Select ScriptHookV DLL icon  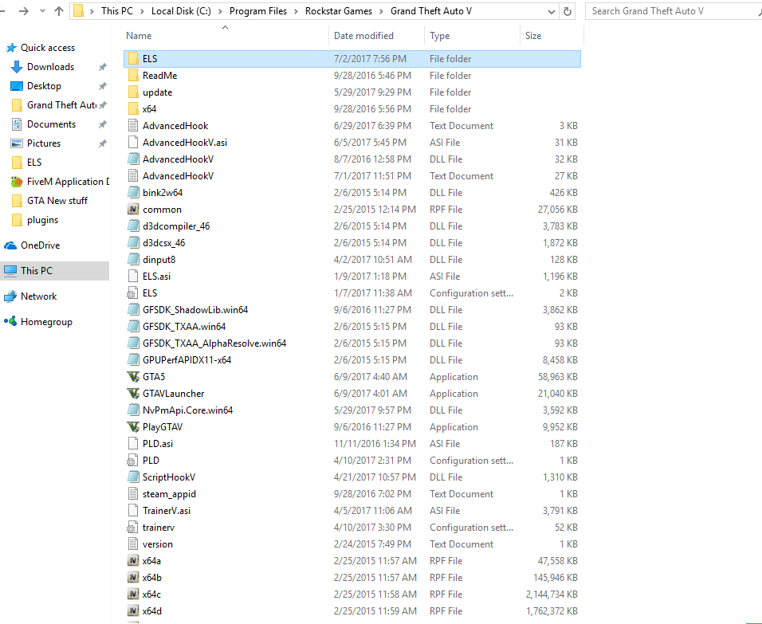coord(133,477)
